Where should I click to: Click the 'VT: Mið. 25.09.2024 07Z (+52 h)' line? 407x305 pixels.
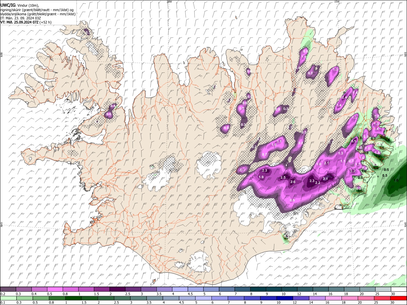click(x=26, y=22)
